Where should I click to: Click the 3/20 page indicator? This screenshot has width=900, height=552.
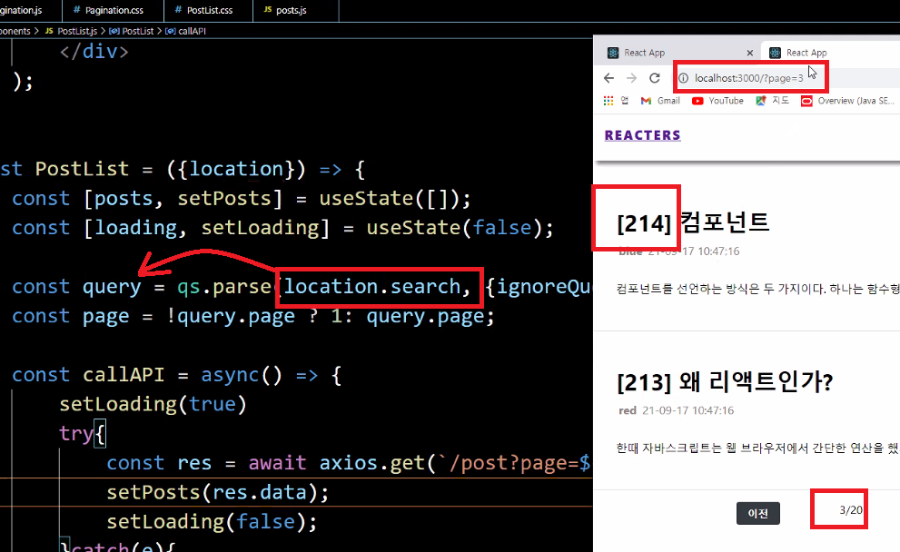coord(851,509)
